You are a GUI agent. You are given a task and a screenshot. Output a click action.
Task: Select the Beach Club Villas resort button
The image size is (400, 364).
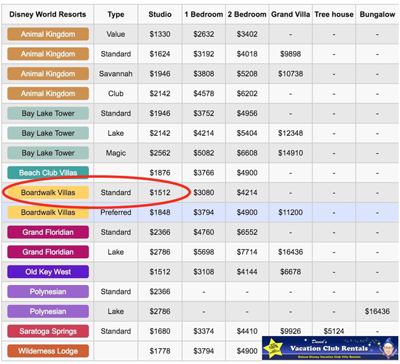click(x=48, y=173)
